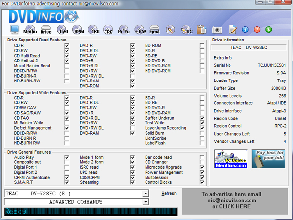The width and height of the screenshot is (293, 220).
Task: Open the DVD disc toolbar icon
Action: 63,30
